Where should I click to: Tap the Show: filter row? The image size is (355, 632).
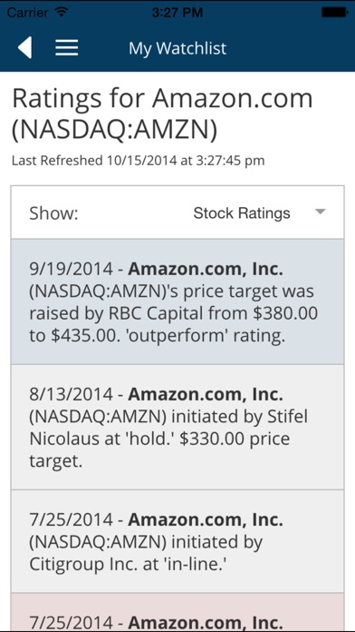point(177,212)
